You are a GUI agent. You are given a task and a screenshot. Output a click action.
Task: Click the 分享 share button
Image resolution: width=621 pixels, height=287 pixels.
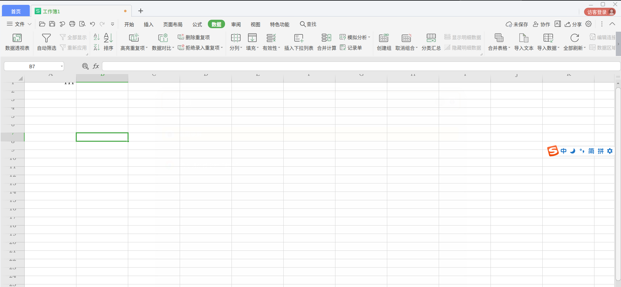pos(573,24)
